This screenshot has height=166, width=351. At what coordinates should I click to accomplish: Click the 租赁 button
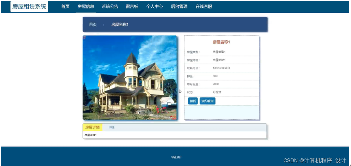[x=193, y=101]
